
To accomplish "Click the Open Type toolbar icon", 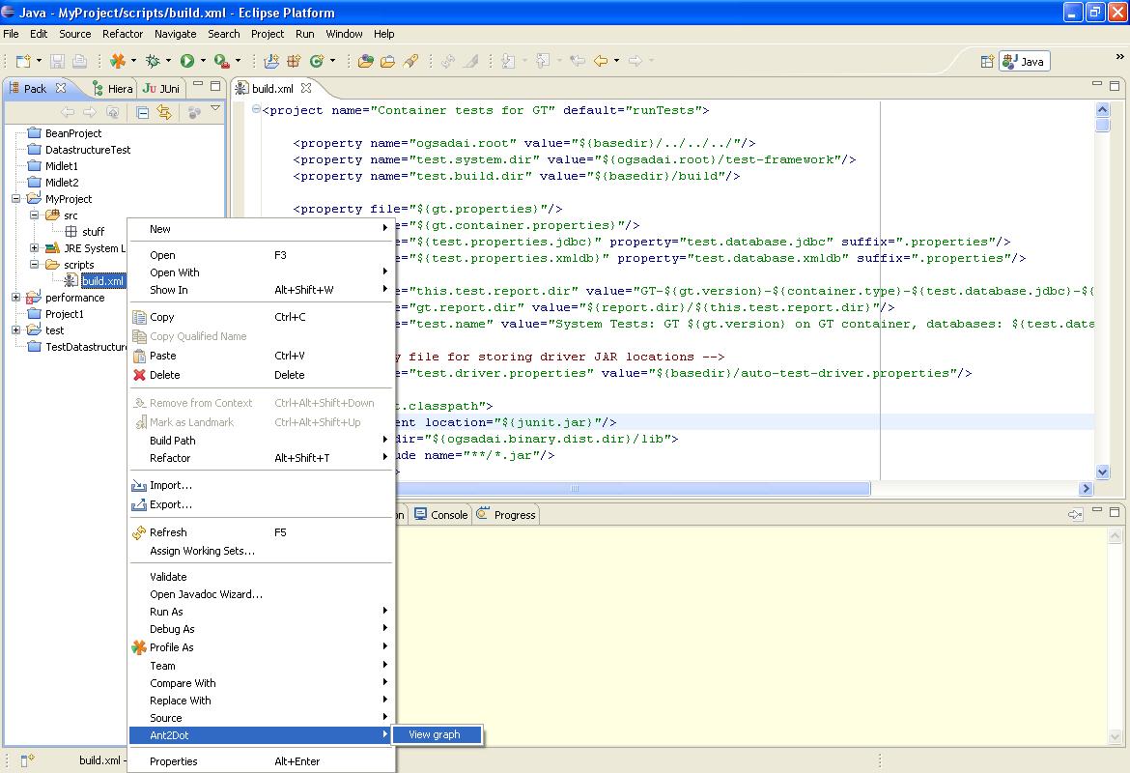I will [x=366, y=61].
